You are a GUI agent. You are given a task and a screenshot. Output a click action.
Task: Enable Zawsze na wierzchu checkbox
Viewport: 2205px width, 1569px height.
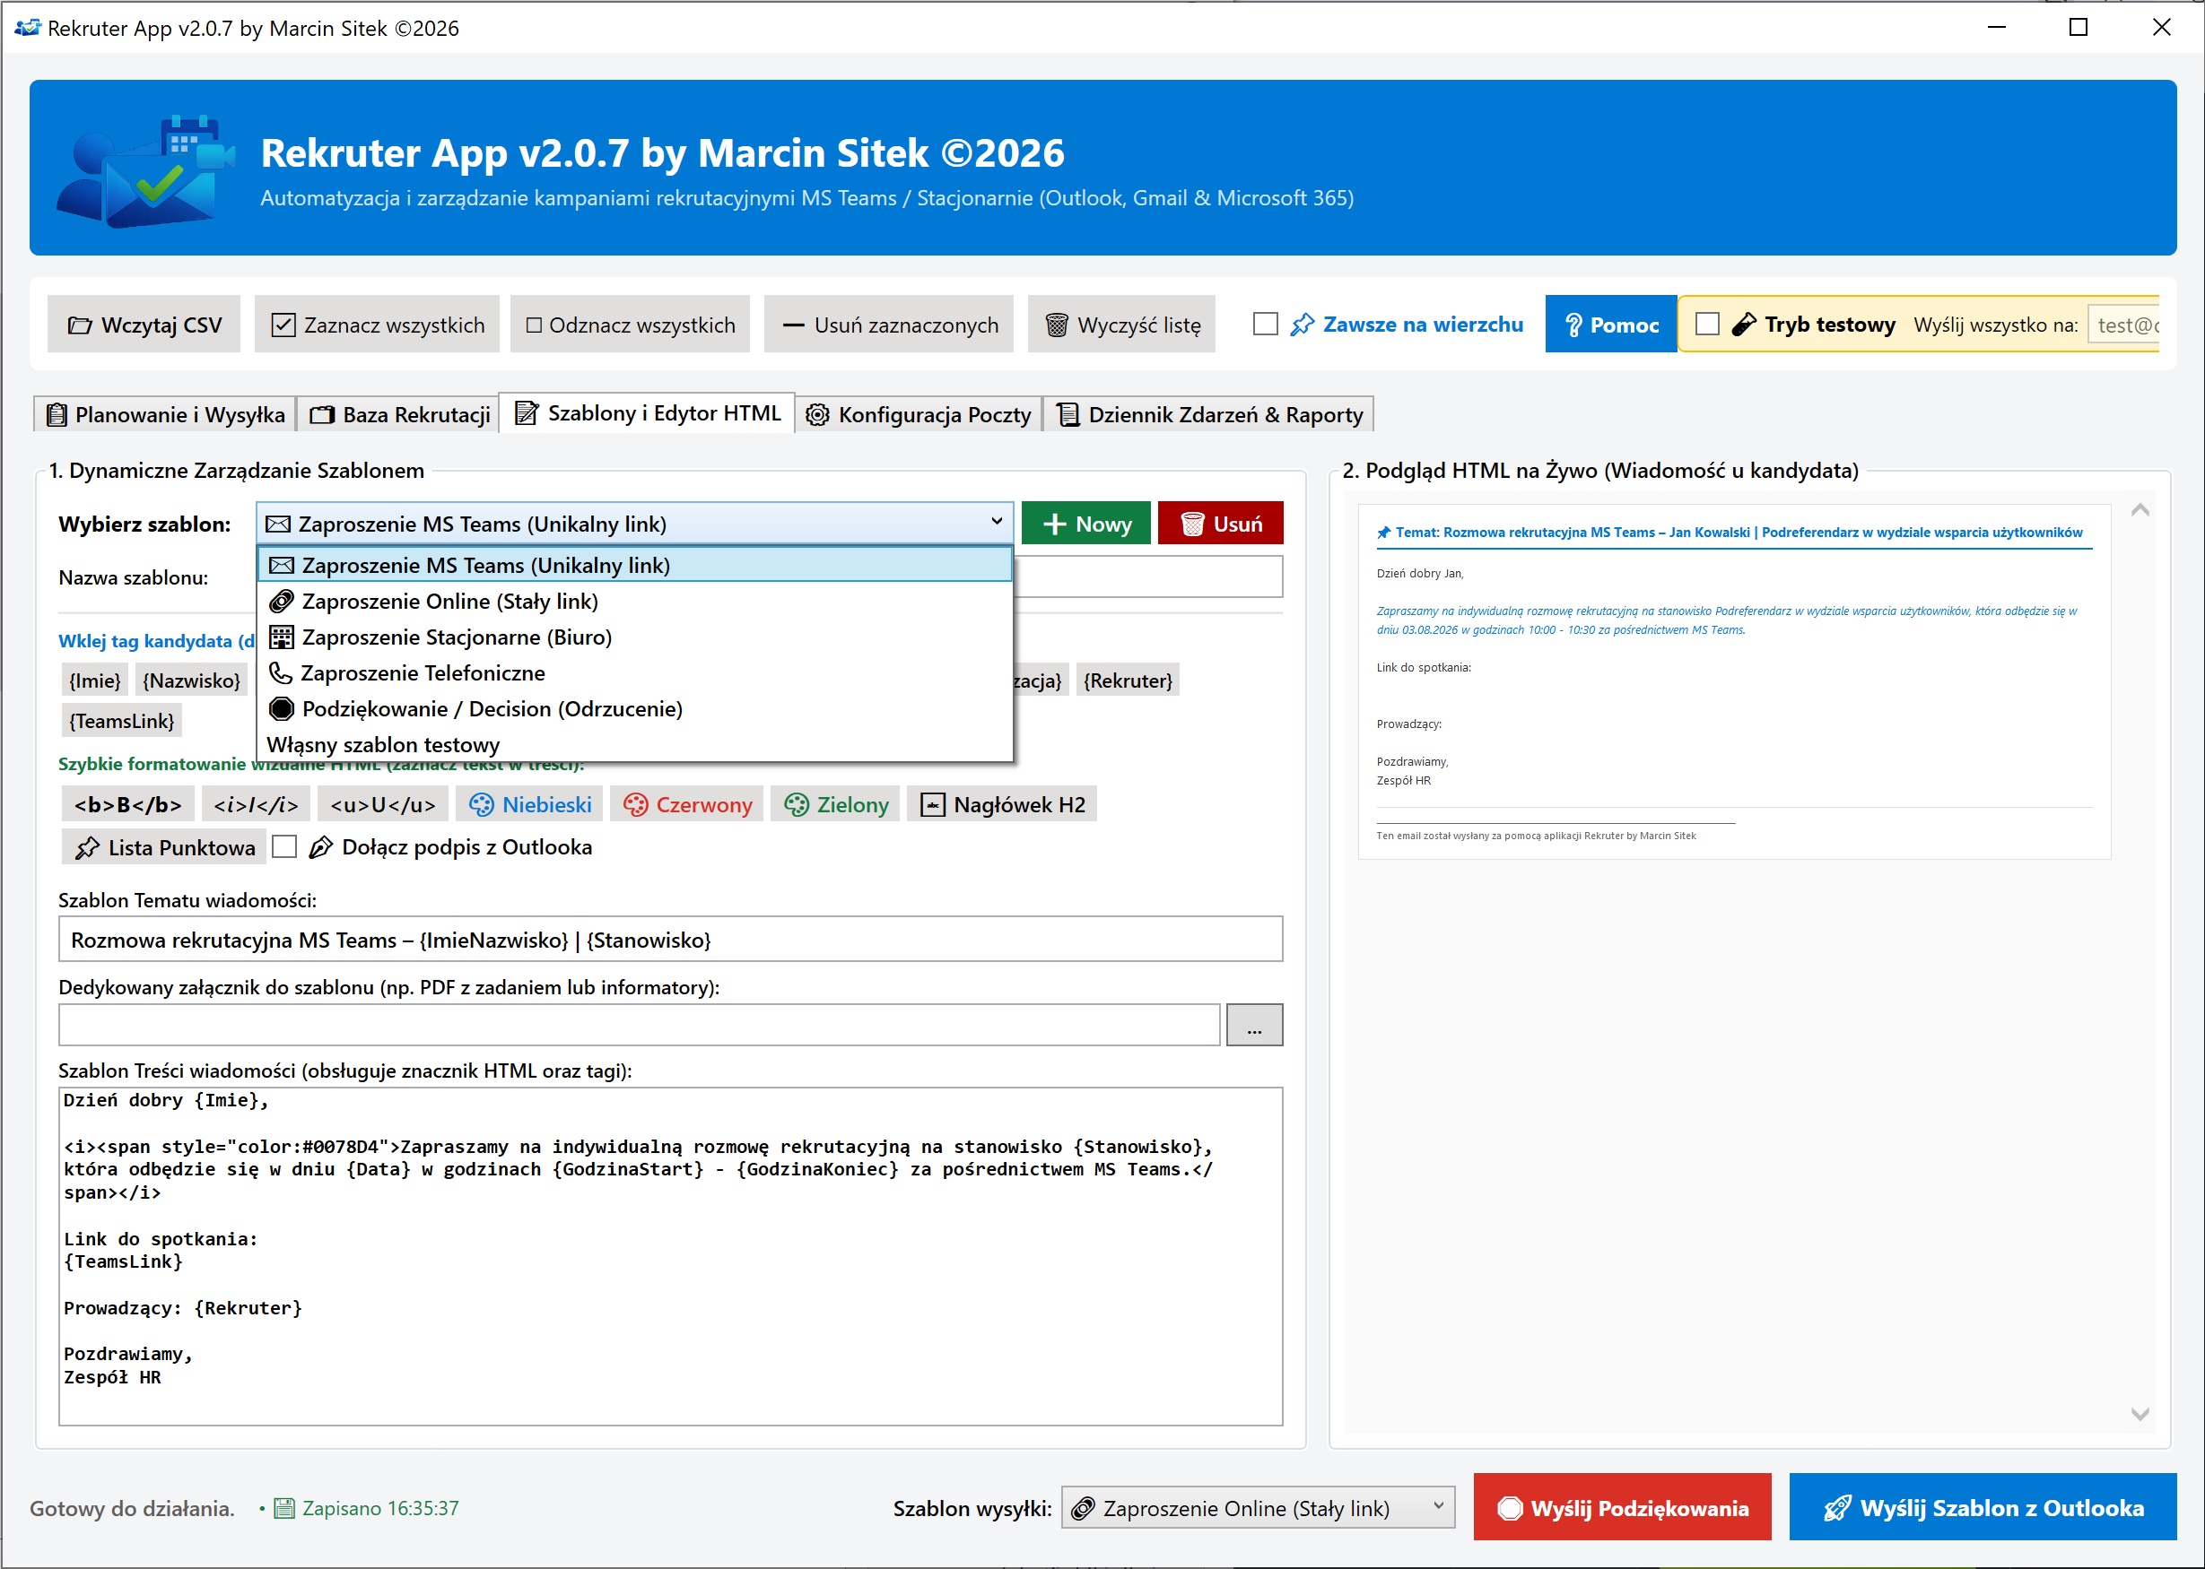(x=1264, y=324)
